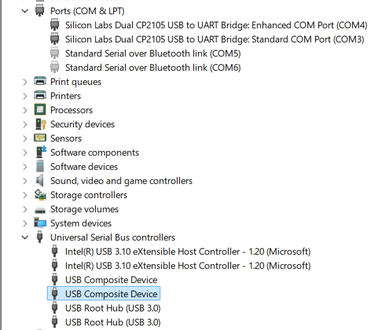Collapse the Ports (COM & LPT) category

[25, 11]
